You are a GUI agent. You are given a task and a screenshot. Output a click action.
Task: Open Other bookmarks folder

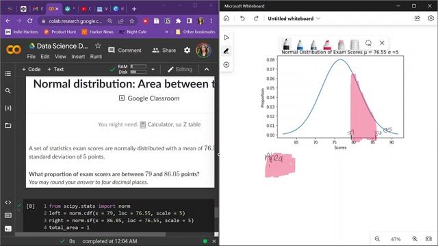(196, 32)
